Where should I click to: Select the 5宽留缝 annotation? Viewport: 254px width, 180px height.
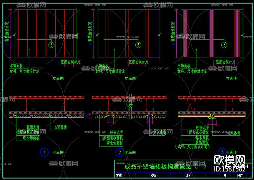click(x=61, y=127)
